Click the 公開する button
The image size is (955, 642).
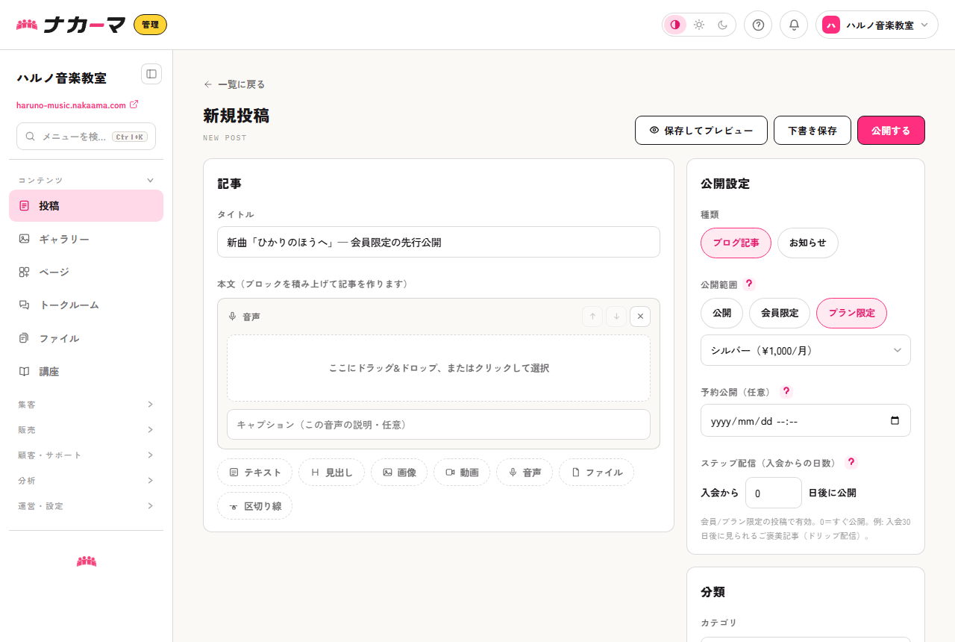891,130
